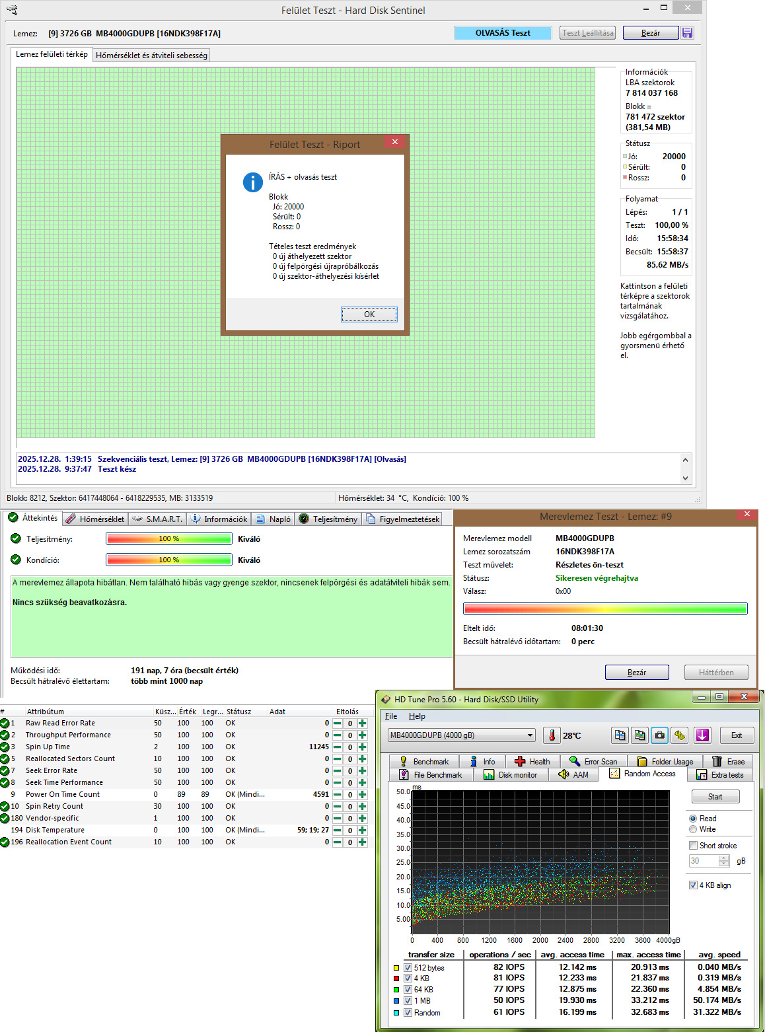Click minus icon for Seek Error Rate row
The height and width of the screenshot is (1032, 765).
pyautogui.click(x=338, y=771)
